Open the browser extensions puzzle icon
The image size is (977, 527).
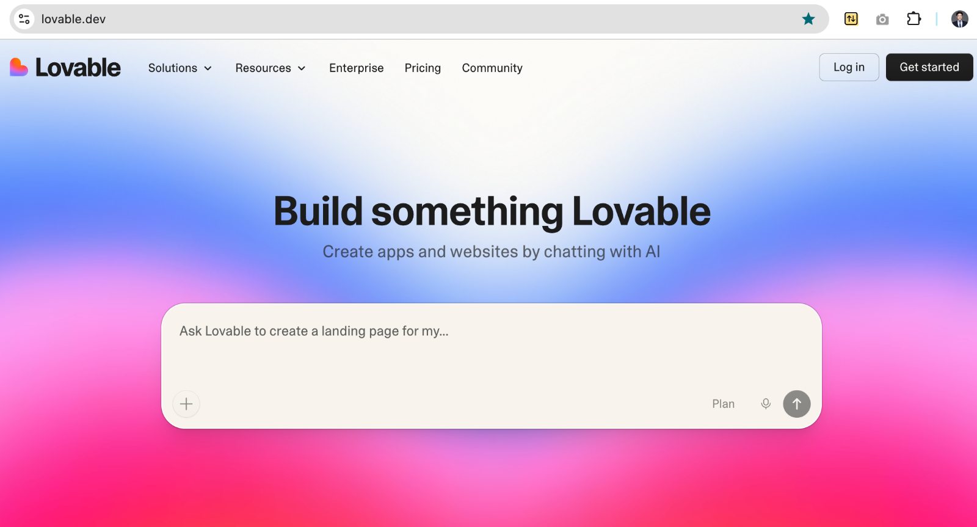point(913,19)
